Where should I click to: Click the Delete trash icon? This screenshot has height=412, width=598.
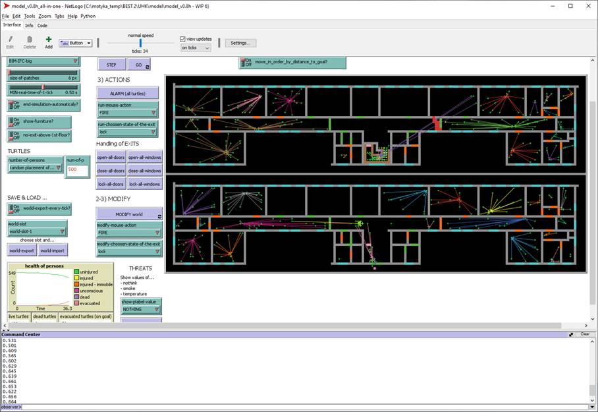pos(30,40)
